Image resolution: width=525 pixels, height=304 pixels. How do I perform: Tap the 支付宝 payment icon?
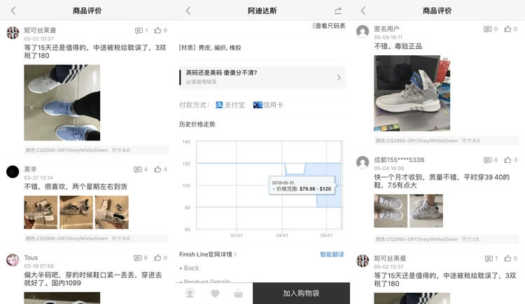point(219,105)
